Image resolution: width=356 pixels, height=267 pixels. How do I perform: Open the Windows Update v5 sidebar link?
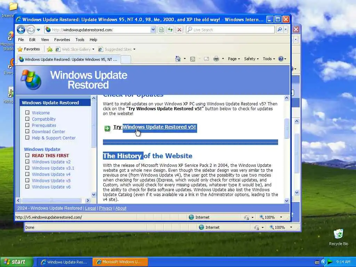click(51, 180)
